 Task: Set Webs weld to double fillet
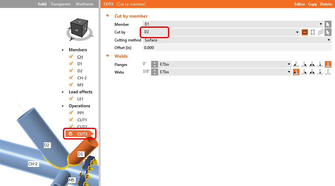tap(312, 72)
